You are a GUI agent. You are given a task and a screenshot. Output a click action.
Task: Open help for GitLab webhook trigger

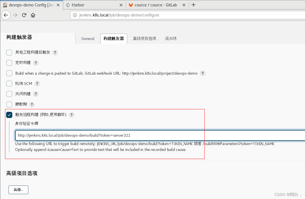click(x=203, y=73)
